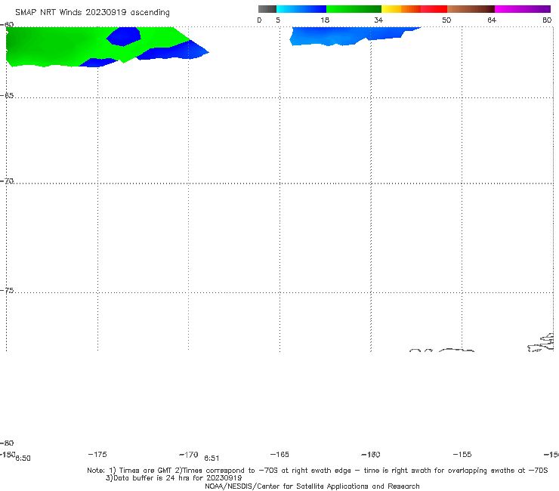Click the blue patch enclosed within green swath
Image resolution: width=559 pixels, height=491 pixels.
[x=124, y=36]
